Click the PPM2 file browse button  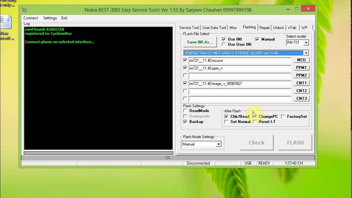point(301,75)
